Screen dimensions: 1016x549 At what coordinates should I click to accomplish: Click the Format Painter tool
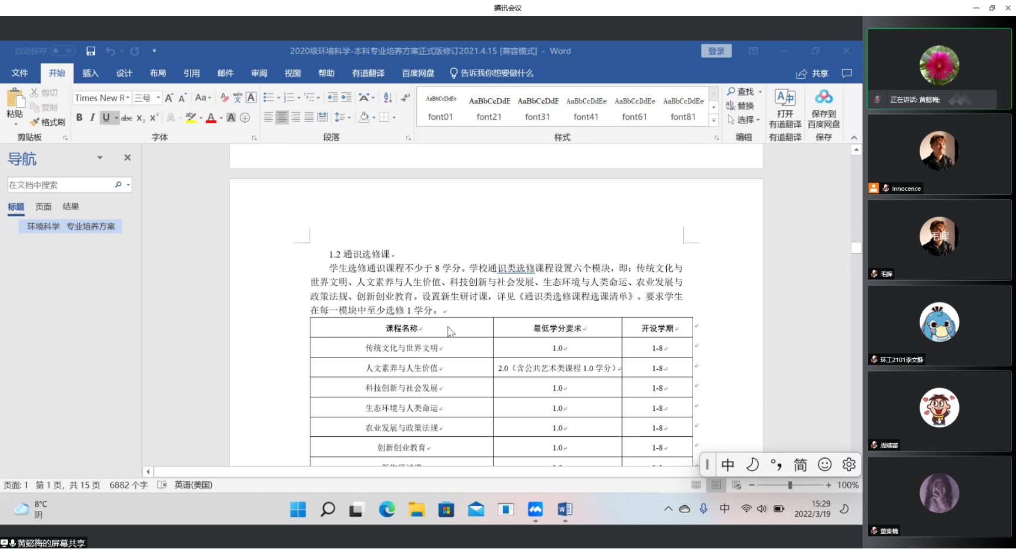click(x=48, y=122)
